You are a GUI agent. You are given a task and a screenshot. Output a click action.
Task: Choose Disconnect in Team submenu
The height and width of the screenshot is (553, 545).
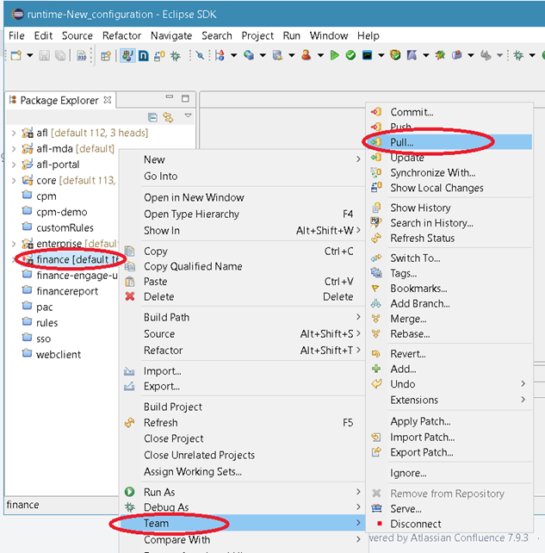(415, 524)
